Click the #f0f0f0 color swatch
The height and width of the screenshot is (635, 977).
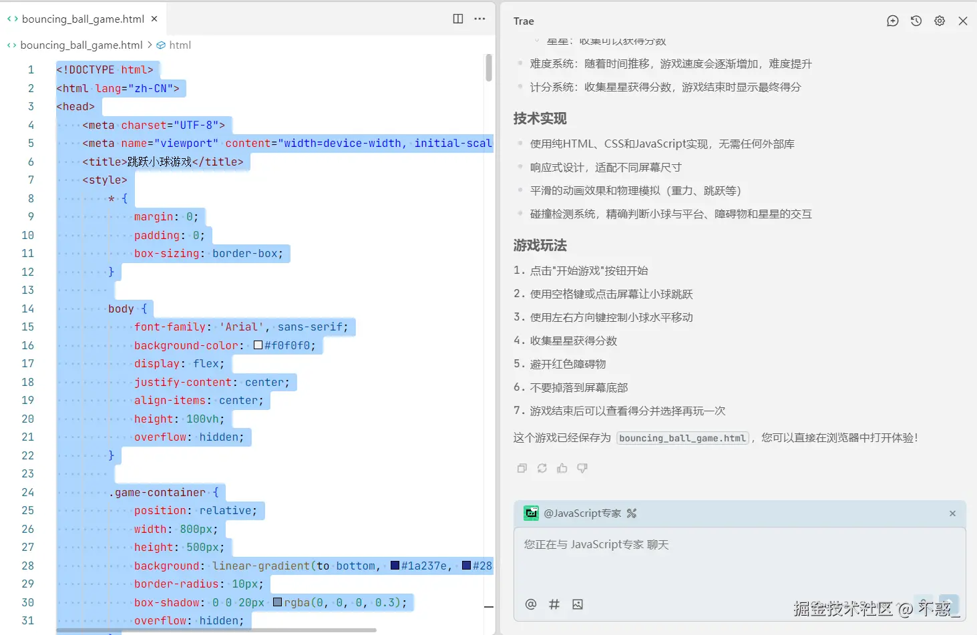(x=258, y=345)
